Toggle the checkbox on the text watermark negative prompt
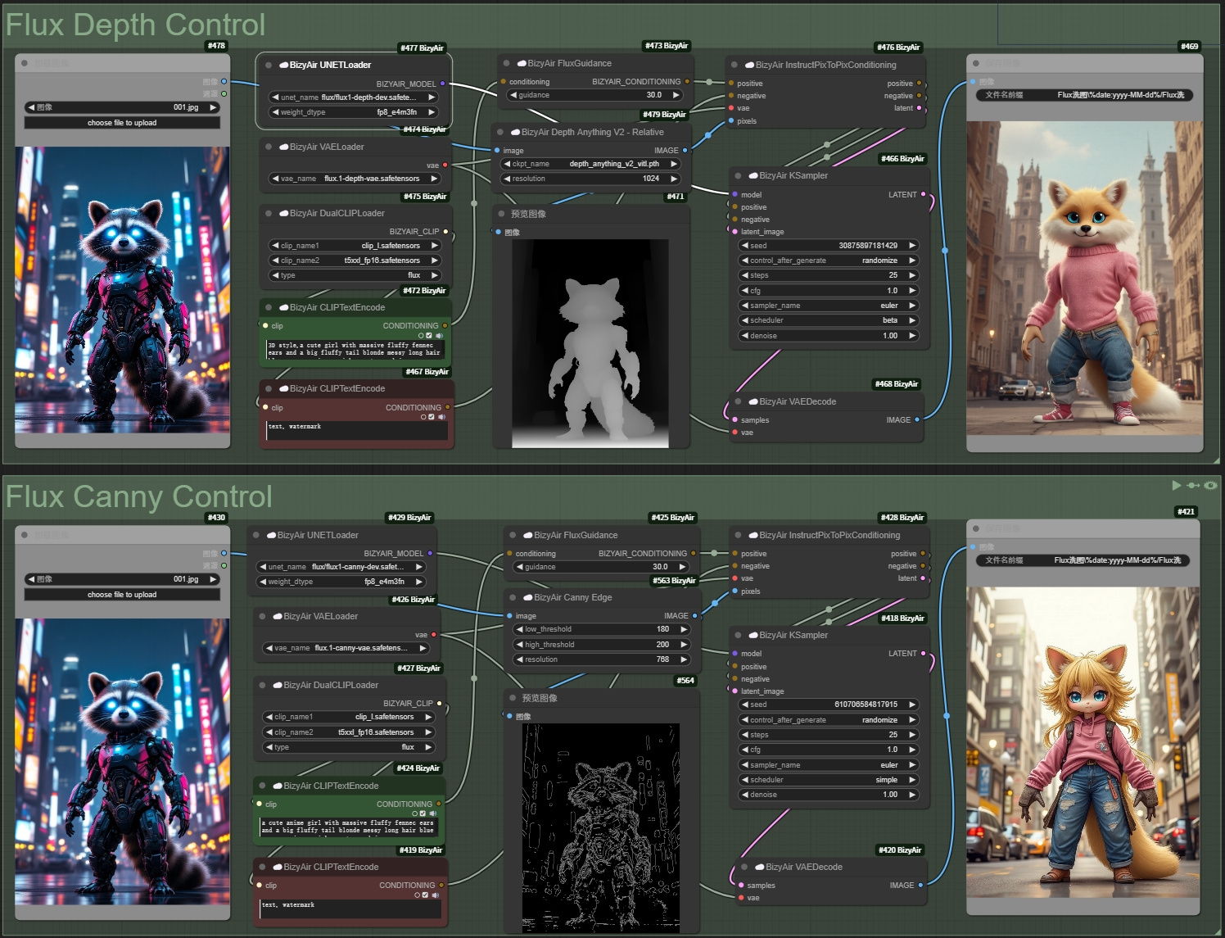The height and width of the screenshot is (938, 1225). [432, 417]
